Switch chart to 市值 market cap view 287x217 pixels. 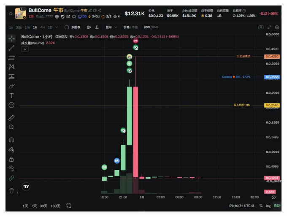tap(135, 27)
